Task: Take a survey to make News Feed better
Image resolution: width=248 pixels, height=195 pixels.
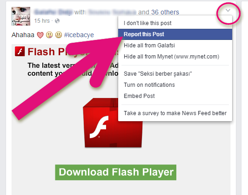Action: (x=175, y=113)
